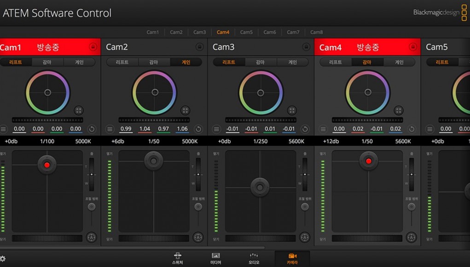
Task: Select the 감마 tab in Cam1
Action: coord(47,62)
